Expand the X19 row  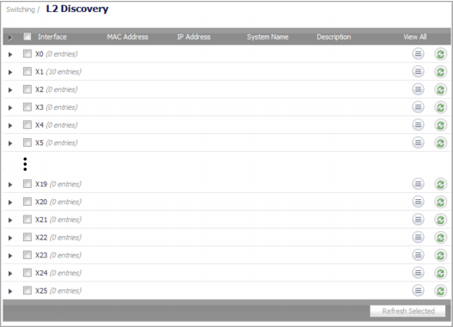[10, 185]
